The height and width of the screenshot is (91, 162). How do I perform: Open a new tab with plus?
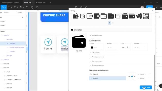(51, 3)
